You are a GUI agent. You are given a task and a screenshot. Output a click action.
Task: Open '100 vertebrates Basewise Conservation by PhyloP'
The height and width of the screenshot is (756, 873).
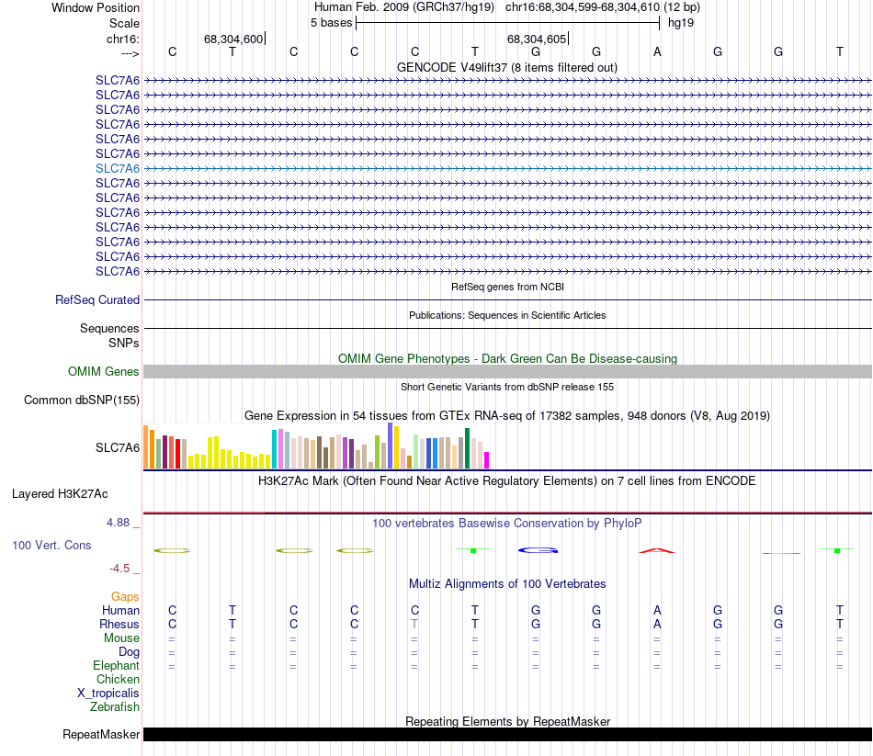coord(506,524)
